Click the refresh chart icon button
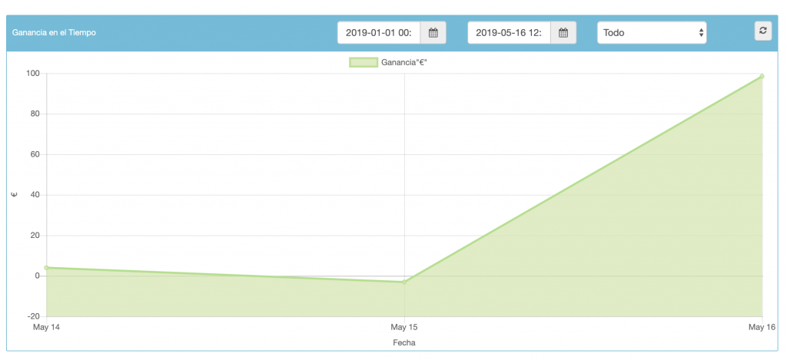The width and height of the screenshot is (787, 360). click(763, 31)
